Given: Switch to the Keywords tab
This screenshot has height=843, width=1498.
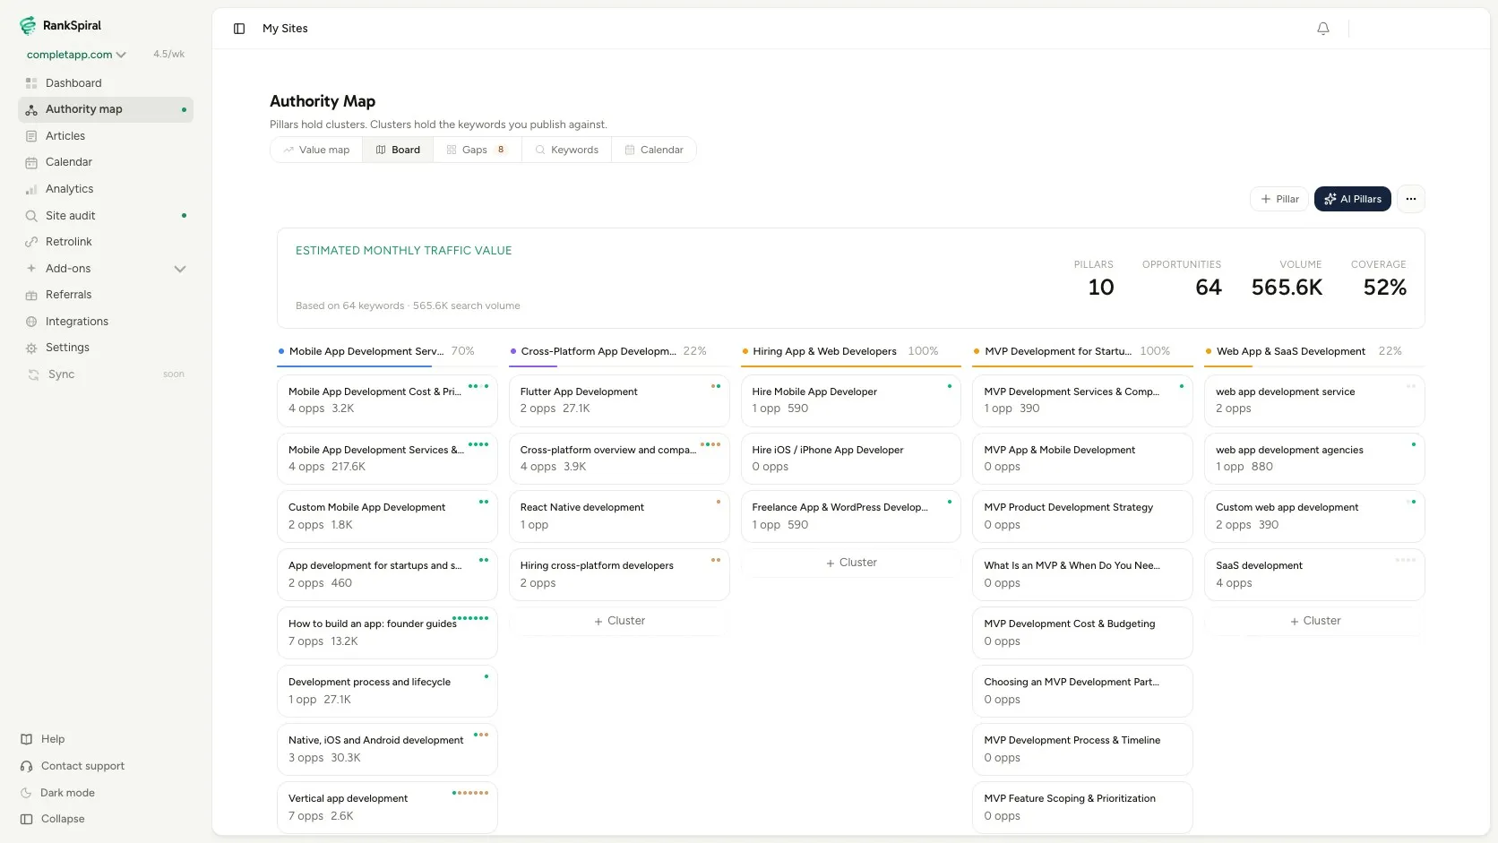Looking at the screenshot, I should pyautogui.click(x=566, y=150).
